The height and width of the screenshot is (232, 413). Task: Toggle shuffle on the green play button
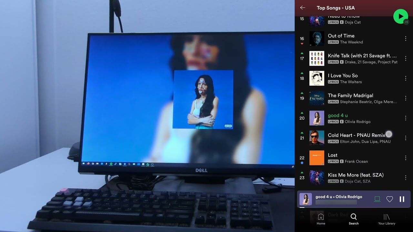pos(407,22)
